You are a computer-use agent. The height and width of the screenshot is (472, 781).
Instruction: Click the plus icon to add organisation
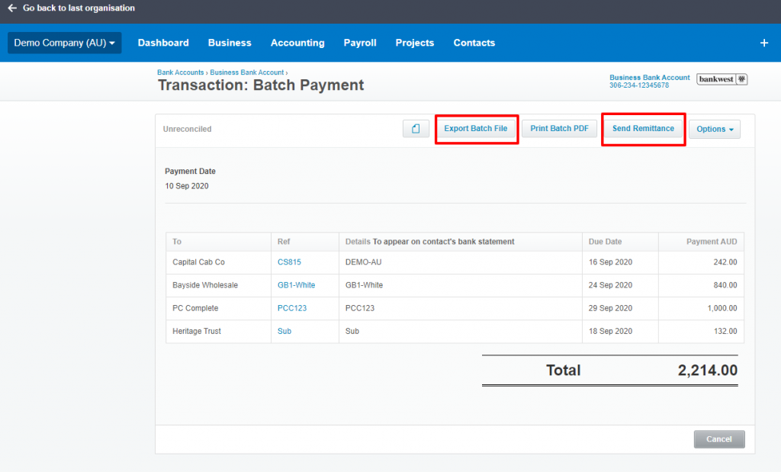click(763, 43)
